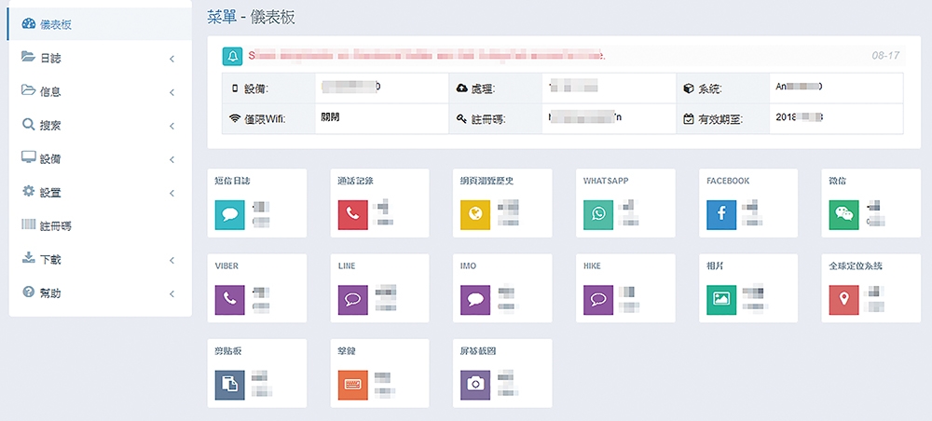The height and width of the screenshot is (421, 932).
Task: Click the 註冊碼 barcode icon in sidebar
Action: 29,225
